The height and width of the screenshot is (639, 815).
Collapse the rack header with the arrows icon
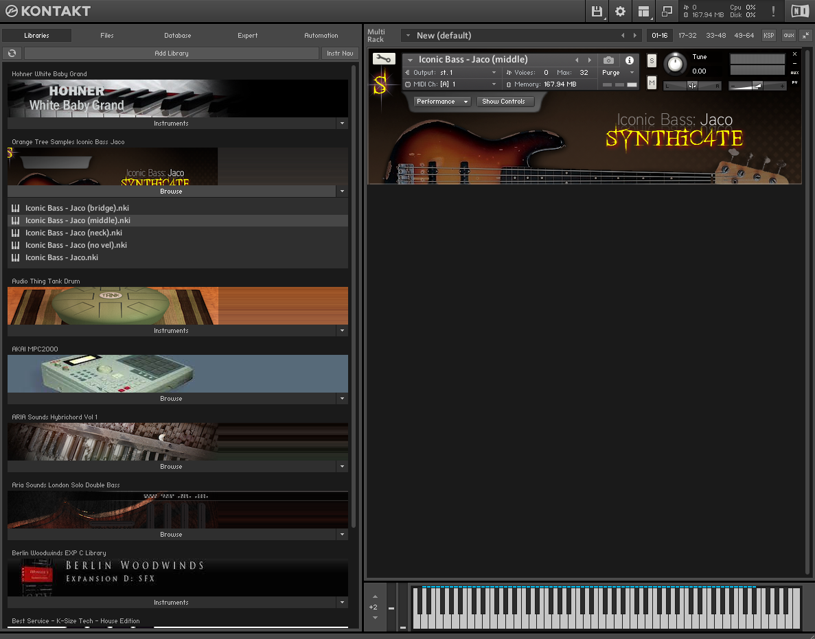pos(805,35)
